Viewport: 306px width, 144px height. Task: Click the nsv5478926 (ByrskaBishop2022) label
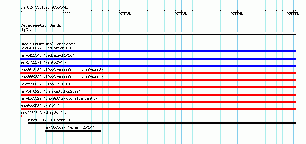pyautogui.click(x=51, y=91)
